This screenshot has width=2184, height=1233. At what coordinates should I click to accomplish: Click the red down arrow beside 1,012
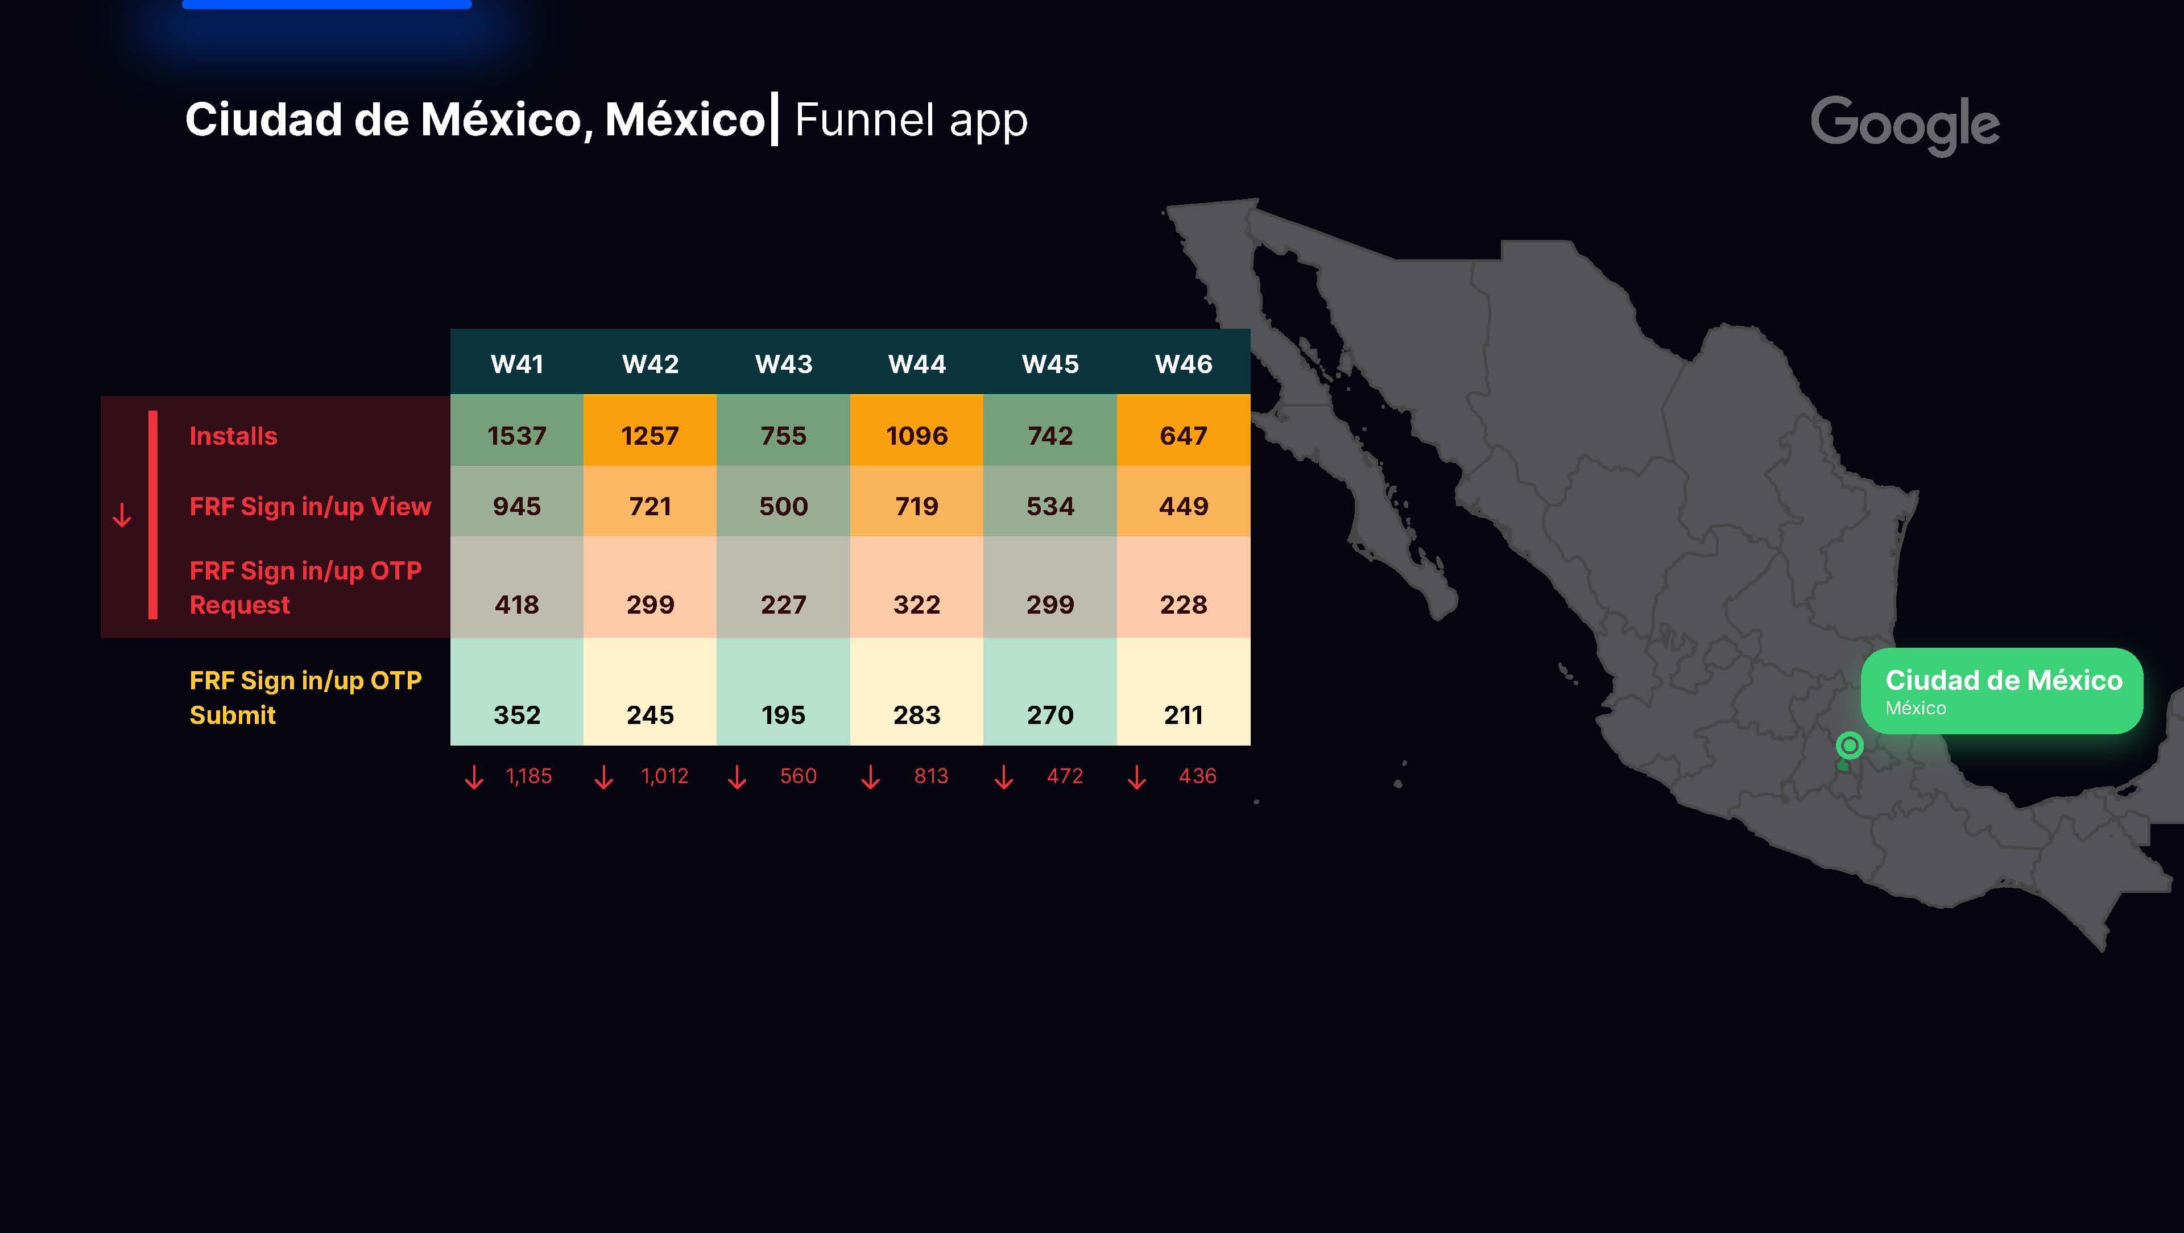603,777
